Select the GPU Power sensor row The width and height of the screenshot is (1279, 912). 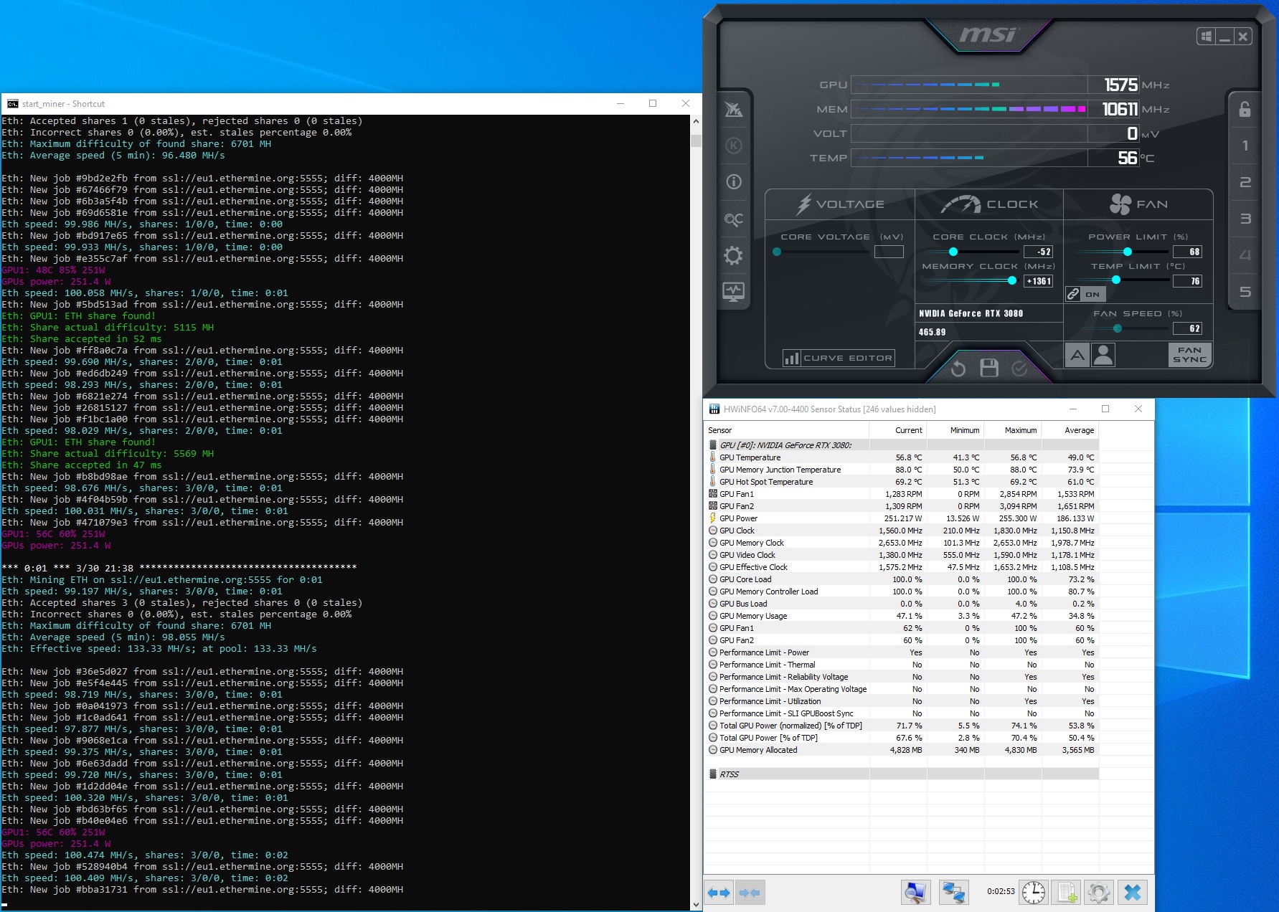[x=902, y=518]
